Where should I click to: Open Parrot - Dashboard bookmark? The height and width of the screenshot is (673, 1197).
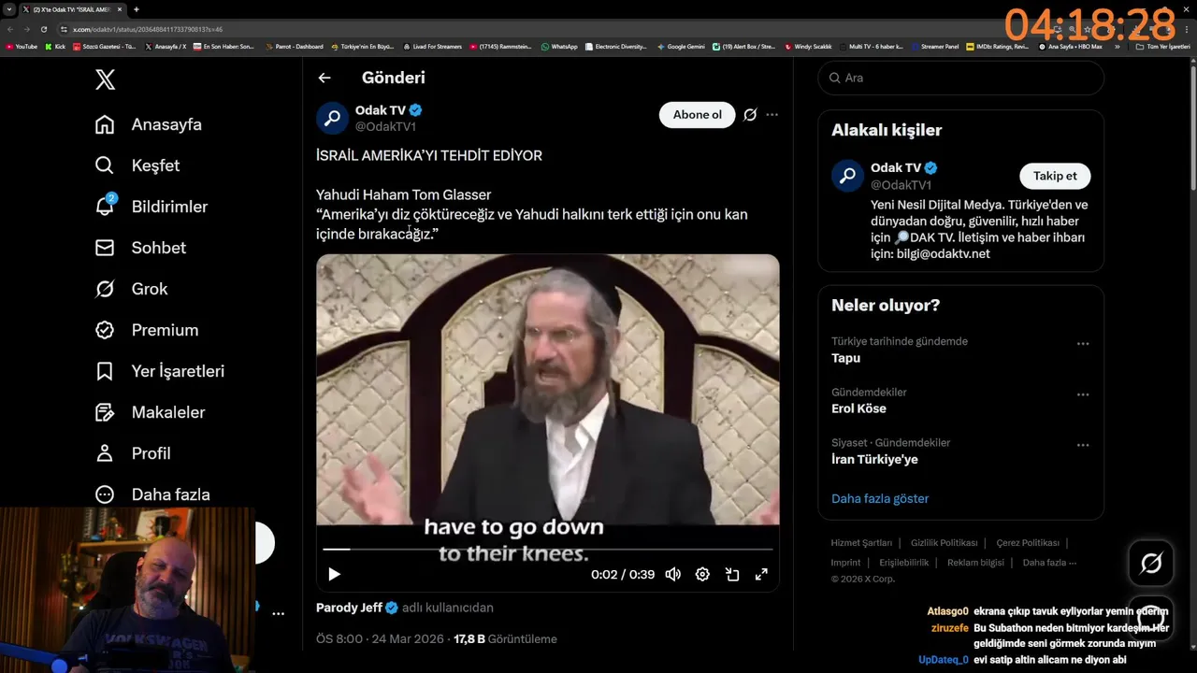295,47
